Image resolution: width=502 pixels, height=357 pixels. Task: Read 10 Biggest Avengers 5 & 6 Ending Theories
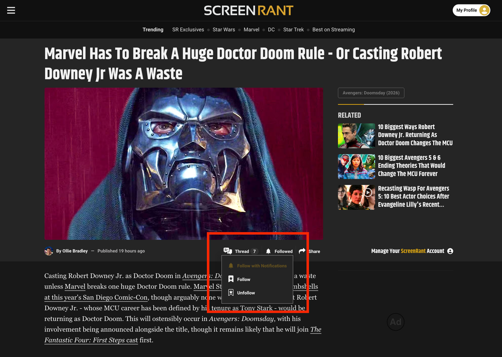click(412, 165)
